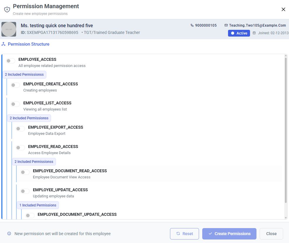Expand the 1 Included Permissions badge
The height and width of the screenshot is (243, 289).
click(38, 205)
